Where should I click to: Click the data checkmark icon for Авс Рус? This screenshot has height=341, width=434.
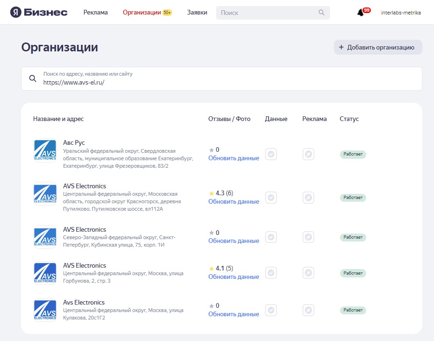[x=271, y=154]
